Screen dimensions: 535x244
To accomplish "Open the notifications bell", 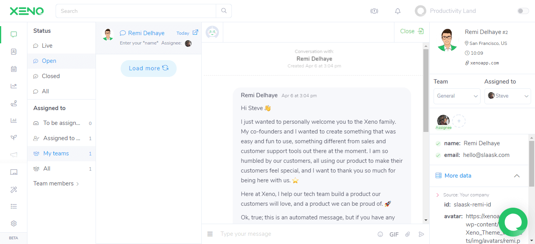I will tap(398, 11).
